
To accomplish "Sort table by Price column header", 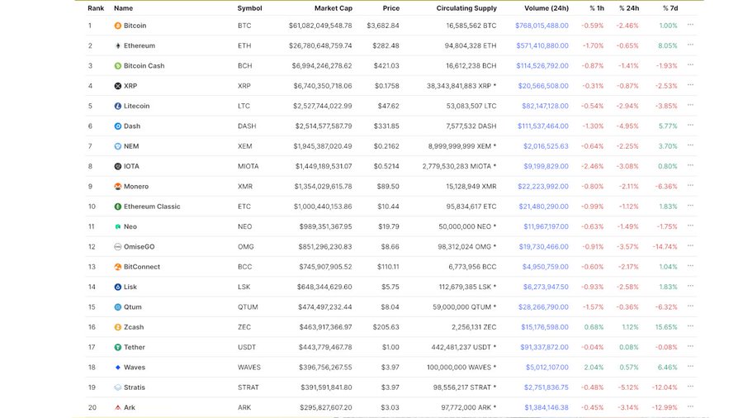I will (391, 8).
